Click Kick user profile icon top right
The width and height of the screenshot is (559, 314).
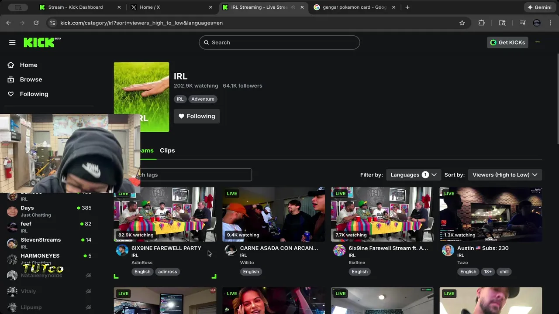[538, 42]
